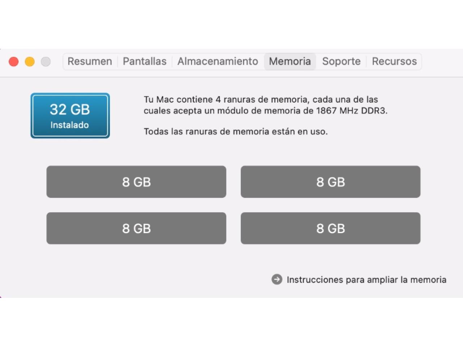463x347 pixels.
Task: Click the gray disabled zoom window button
Action: point(46,62)
